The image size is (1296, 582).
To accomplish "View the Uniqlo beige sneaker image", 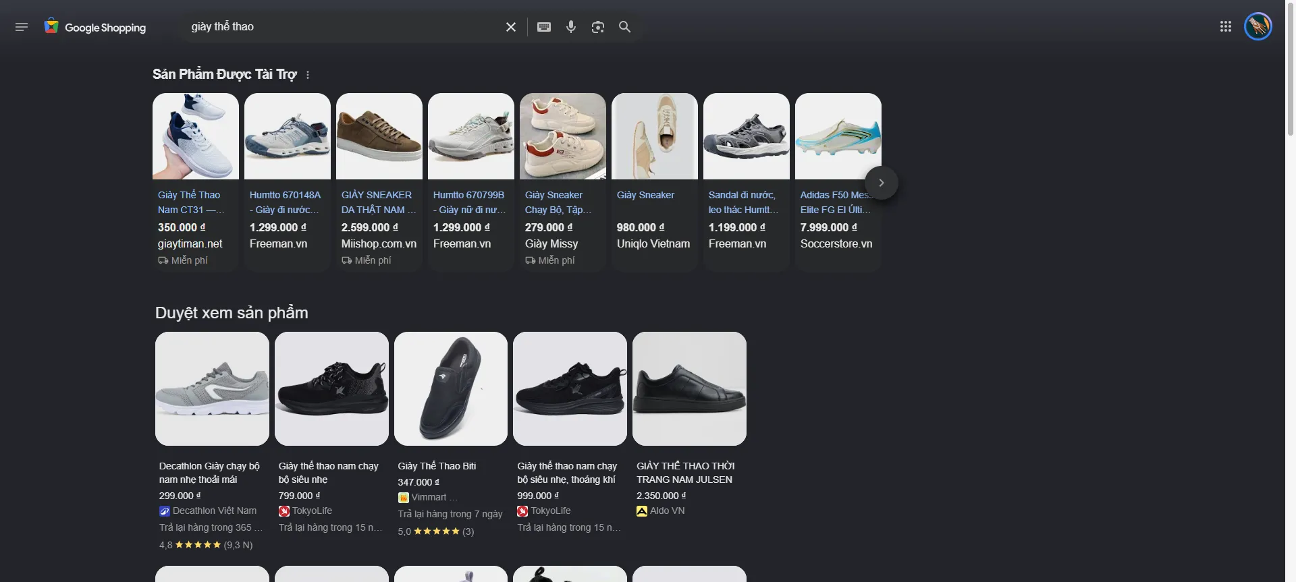I will point(655,136).
